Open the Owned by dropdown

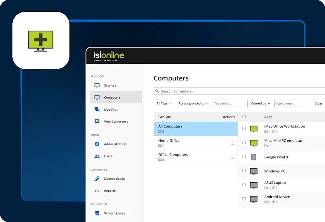[x=261, y=104]
